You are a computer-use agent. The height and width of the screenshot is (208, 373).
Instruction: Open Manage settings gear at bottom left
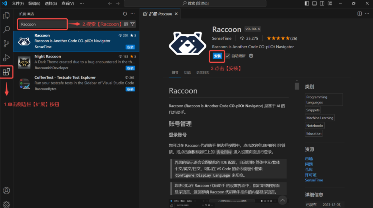(x=6, y=203)
